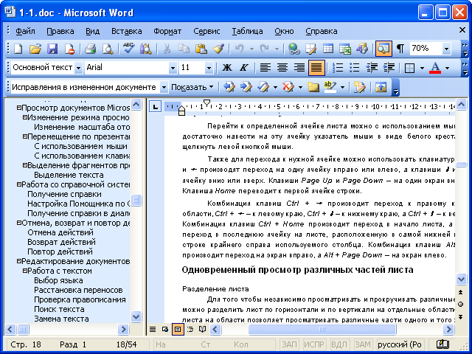Open the Arial font name dropdown
This screenshot has height=354, width=472.
tap(173, 67)
